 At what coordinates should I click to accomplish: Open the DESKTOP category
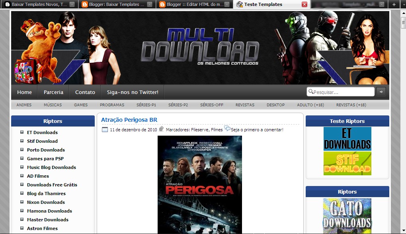point(276,105)
